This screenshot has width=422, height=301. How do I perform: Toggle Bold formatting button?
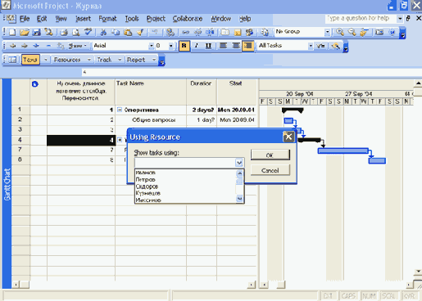(184, 46)
